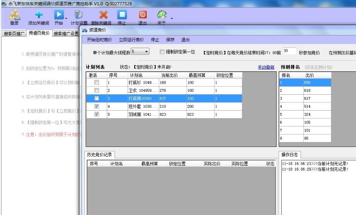Click 立即运行竞价 in the menu bar

click(131, 40)
